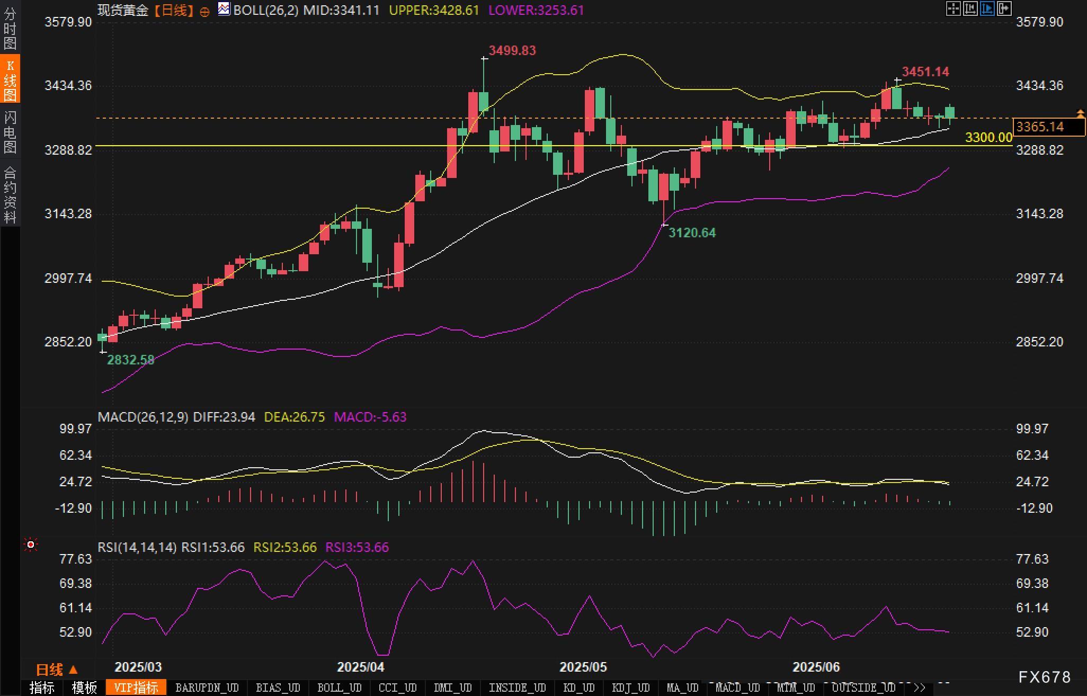The image size is (1087, 696).
Task: Switch to 分时图 view in sidebar
Action: click(10, 28)
